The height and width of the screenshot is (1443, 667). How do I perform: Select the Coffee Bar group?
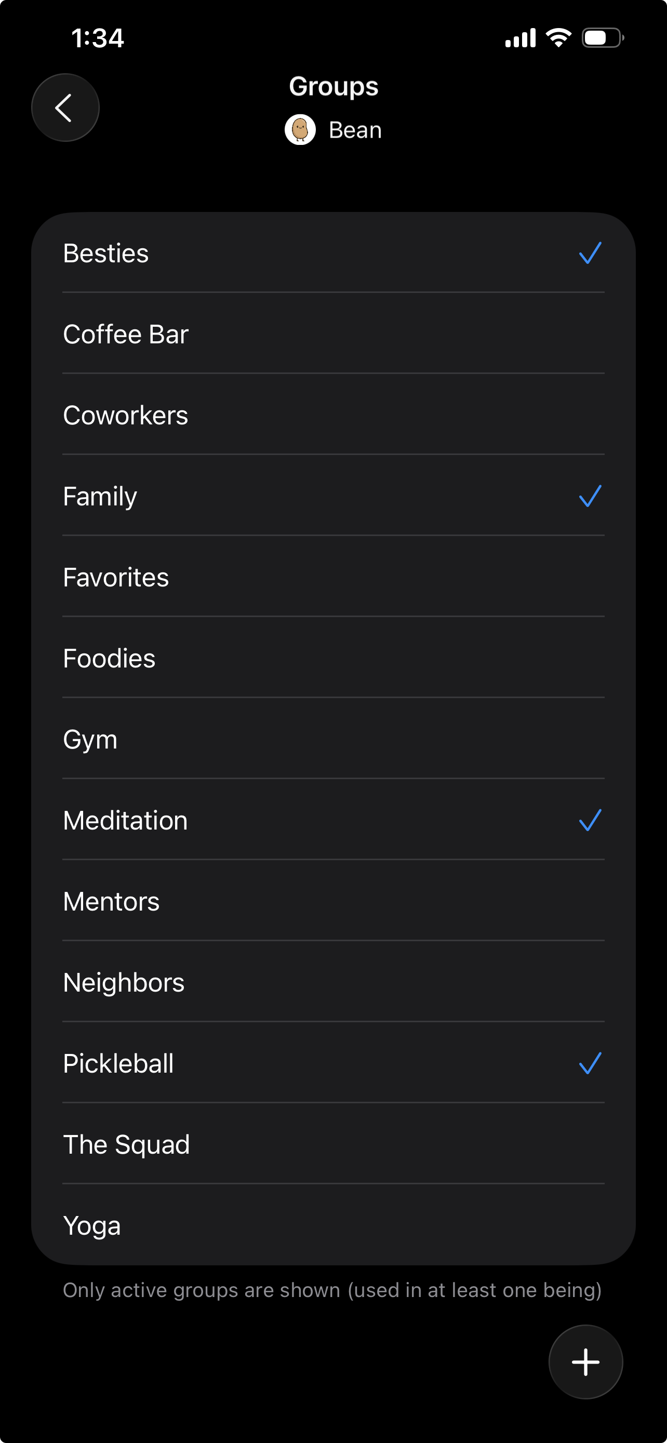[333, 335]
